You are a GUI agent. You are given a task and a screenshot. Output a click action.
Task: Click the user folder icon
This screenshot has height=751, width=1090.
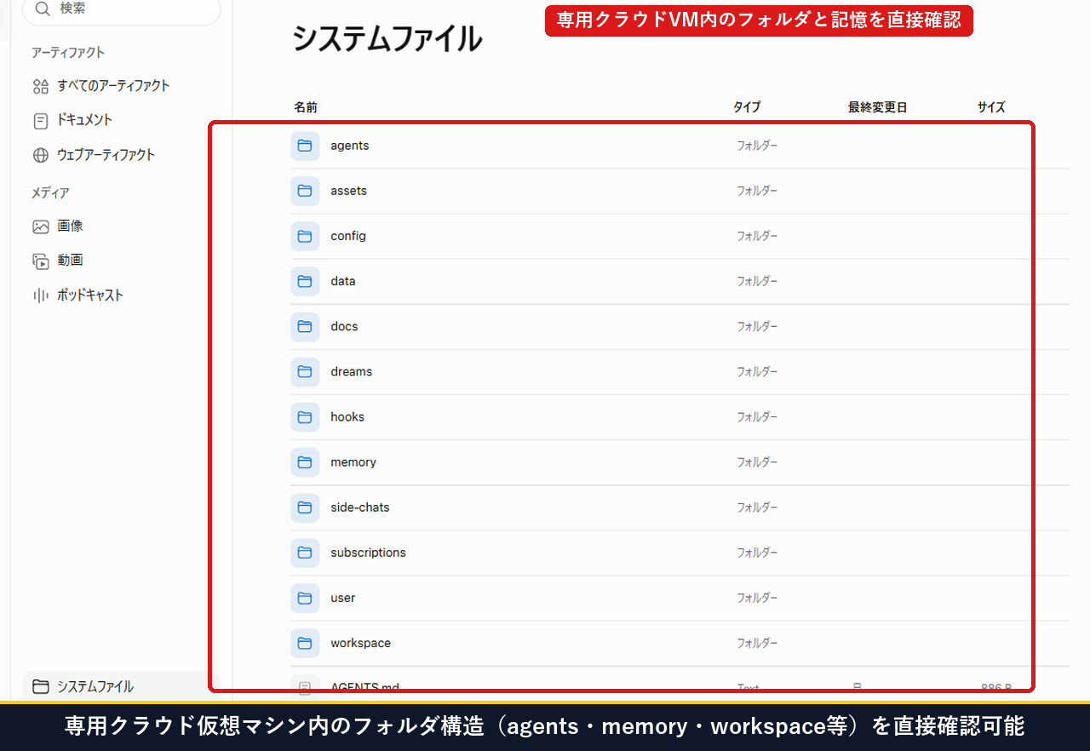pos(305,597)
